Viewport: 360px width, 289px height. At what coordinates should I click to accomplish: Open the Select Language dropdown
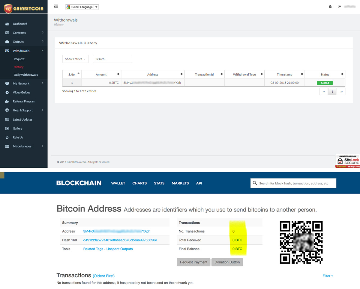coord(82,7)
